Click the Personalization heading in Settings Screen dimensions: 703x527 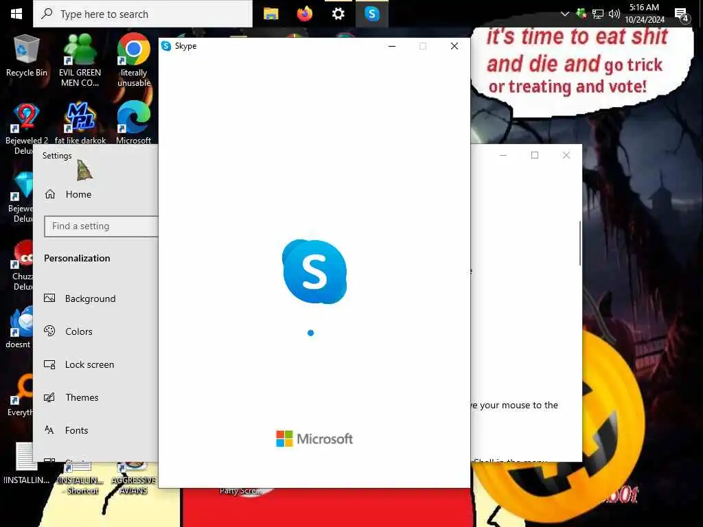(77, 258)
